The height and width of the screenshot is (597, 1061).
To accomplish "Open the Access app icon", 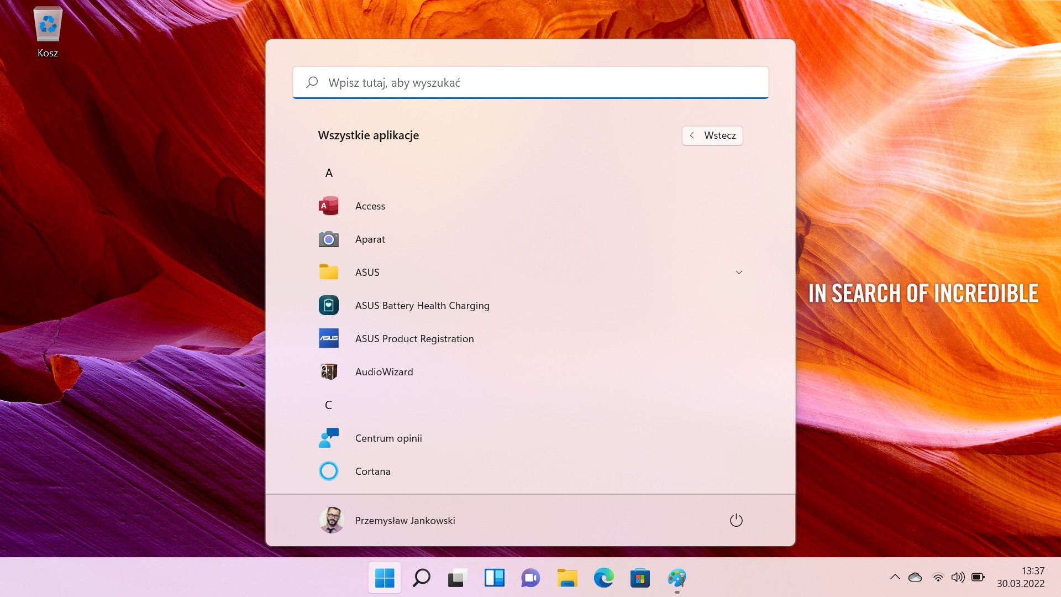I will tap(329, 206).
